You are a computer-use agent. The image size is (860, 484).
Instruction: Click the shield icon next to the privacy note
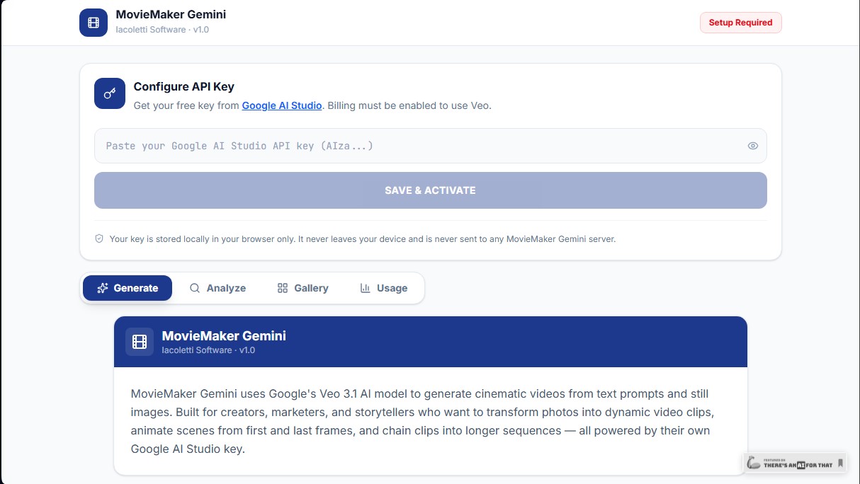click(99, 239)
